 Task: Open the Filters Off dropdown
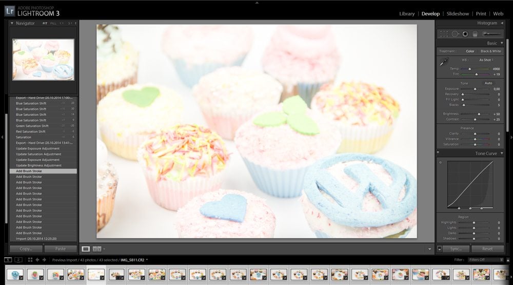click(484, 260)
